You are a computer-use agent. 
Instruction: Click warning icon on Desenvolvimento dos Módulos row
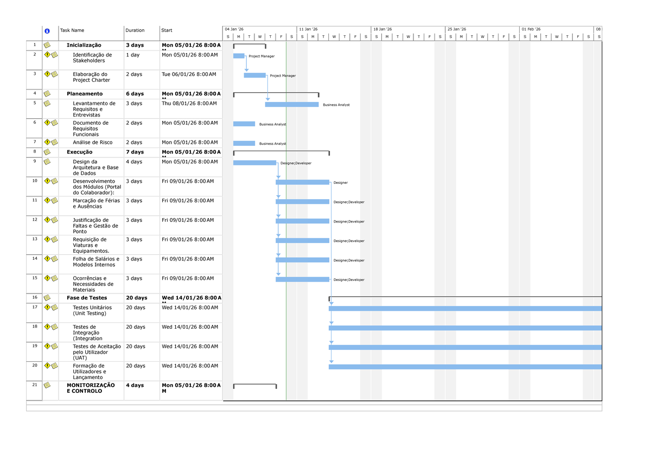coord(47,181)
